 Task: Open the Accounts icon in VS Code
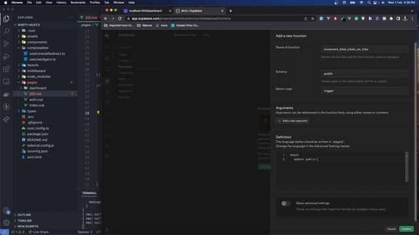click(6, 210)
